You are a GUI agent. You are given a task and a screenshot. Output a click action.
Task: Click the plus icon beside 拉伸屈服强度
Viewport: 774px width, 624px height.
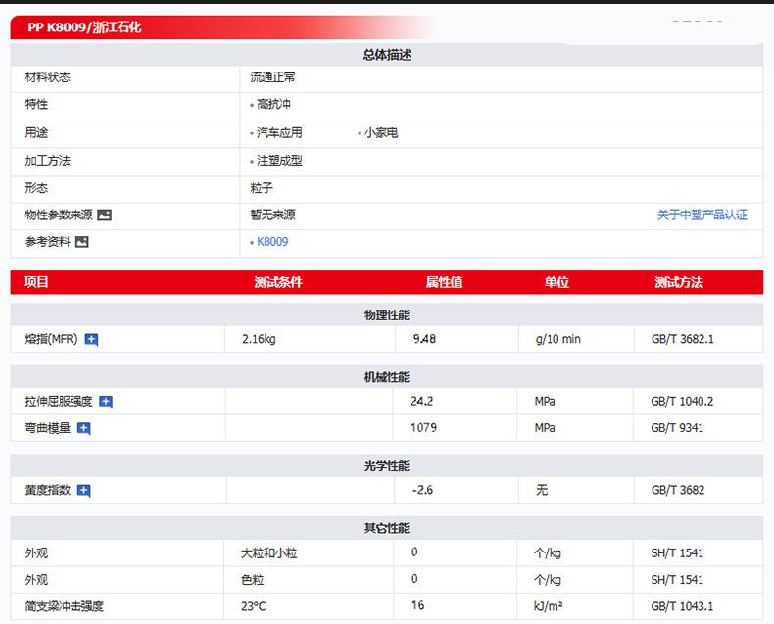point(106,402)
